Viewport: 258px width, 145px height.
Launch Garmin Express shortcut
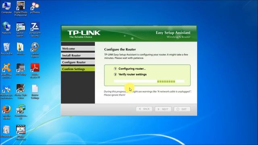[35, 50]
